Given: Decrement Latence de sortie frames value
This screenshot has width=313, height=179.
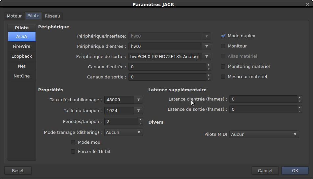Looking at the screenshot, I should (299, 111).
